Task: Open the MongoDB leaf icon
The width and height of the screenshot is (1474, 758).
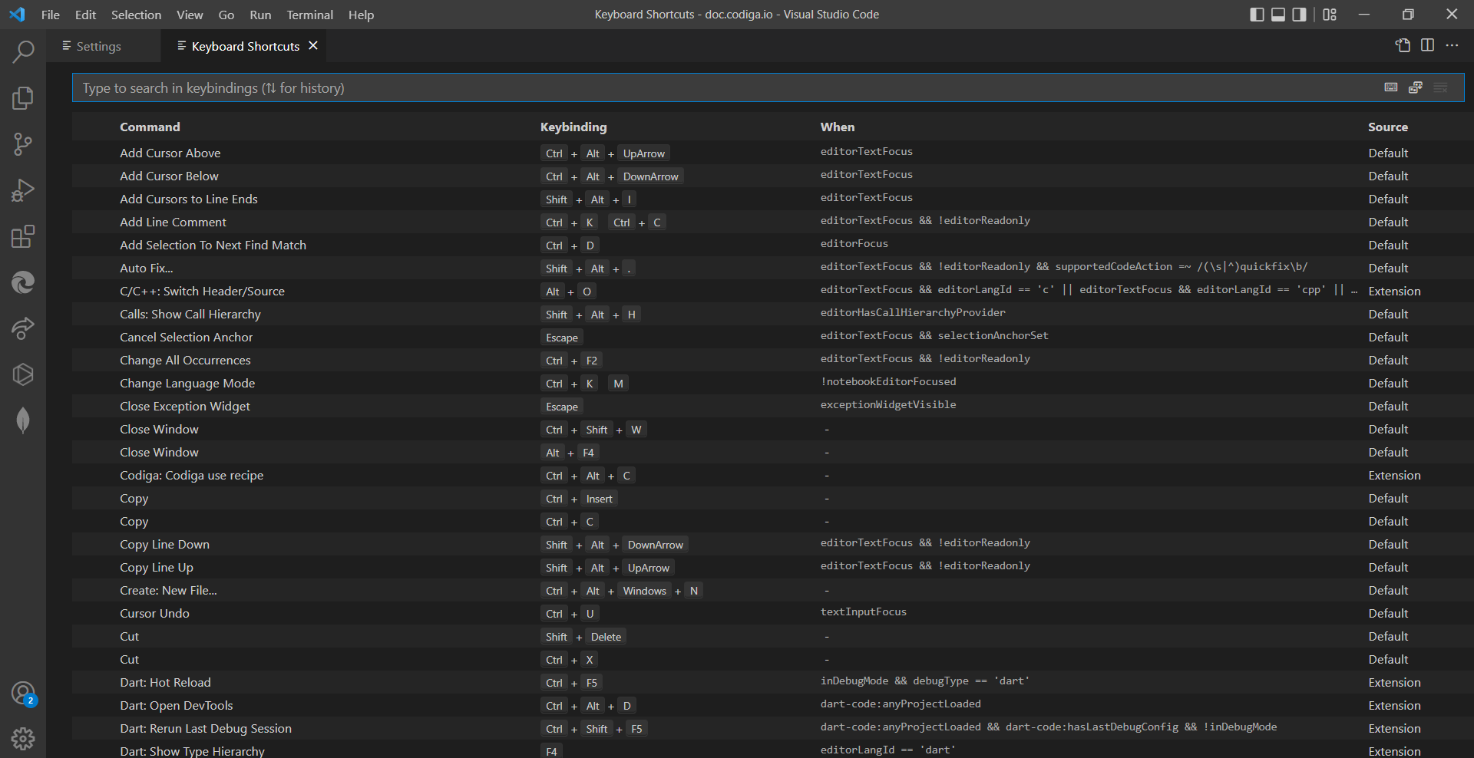Action: (x=23, y=420)
